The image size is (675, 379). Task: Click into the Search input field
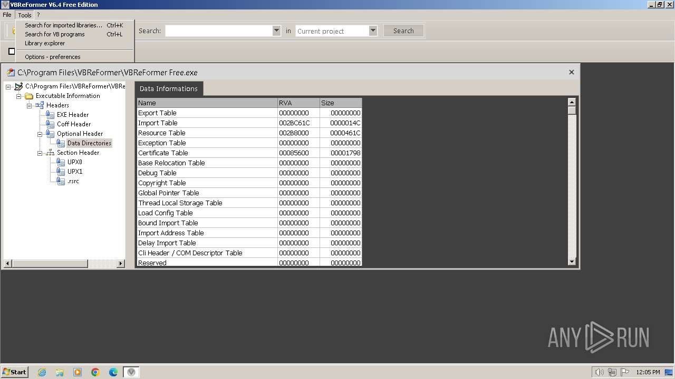(x=219, y=31)
